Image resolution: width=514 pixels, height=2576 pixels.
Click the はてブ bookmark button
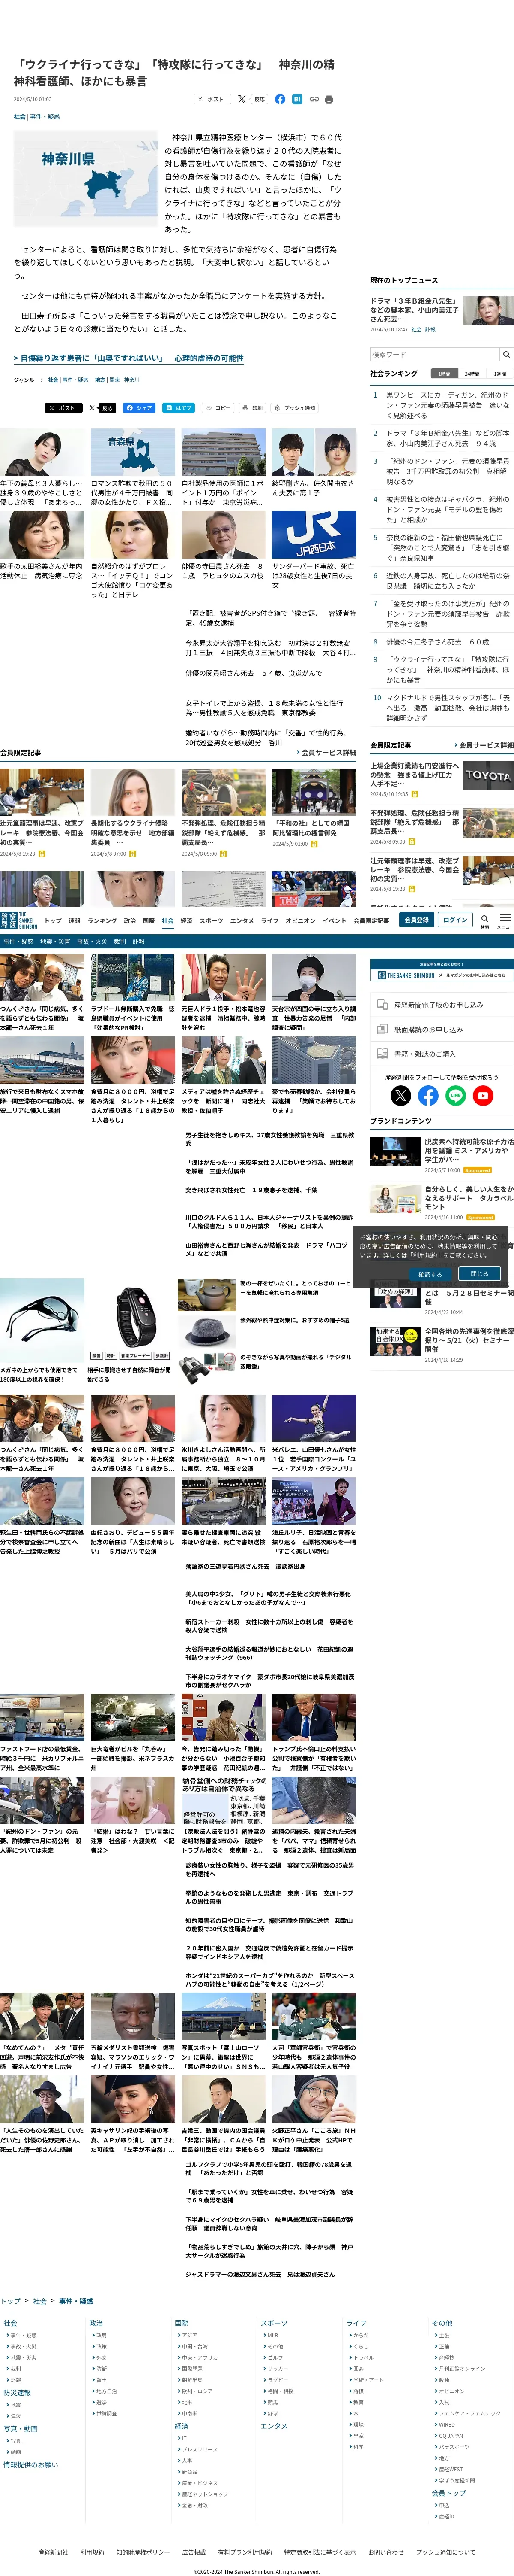(x=179, y=408)
